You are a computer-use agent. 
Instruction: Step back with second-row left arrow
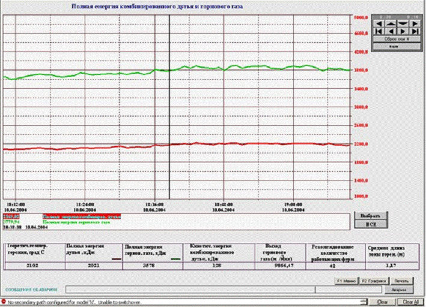391,31
